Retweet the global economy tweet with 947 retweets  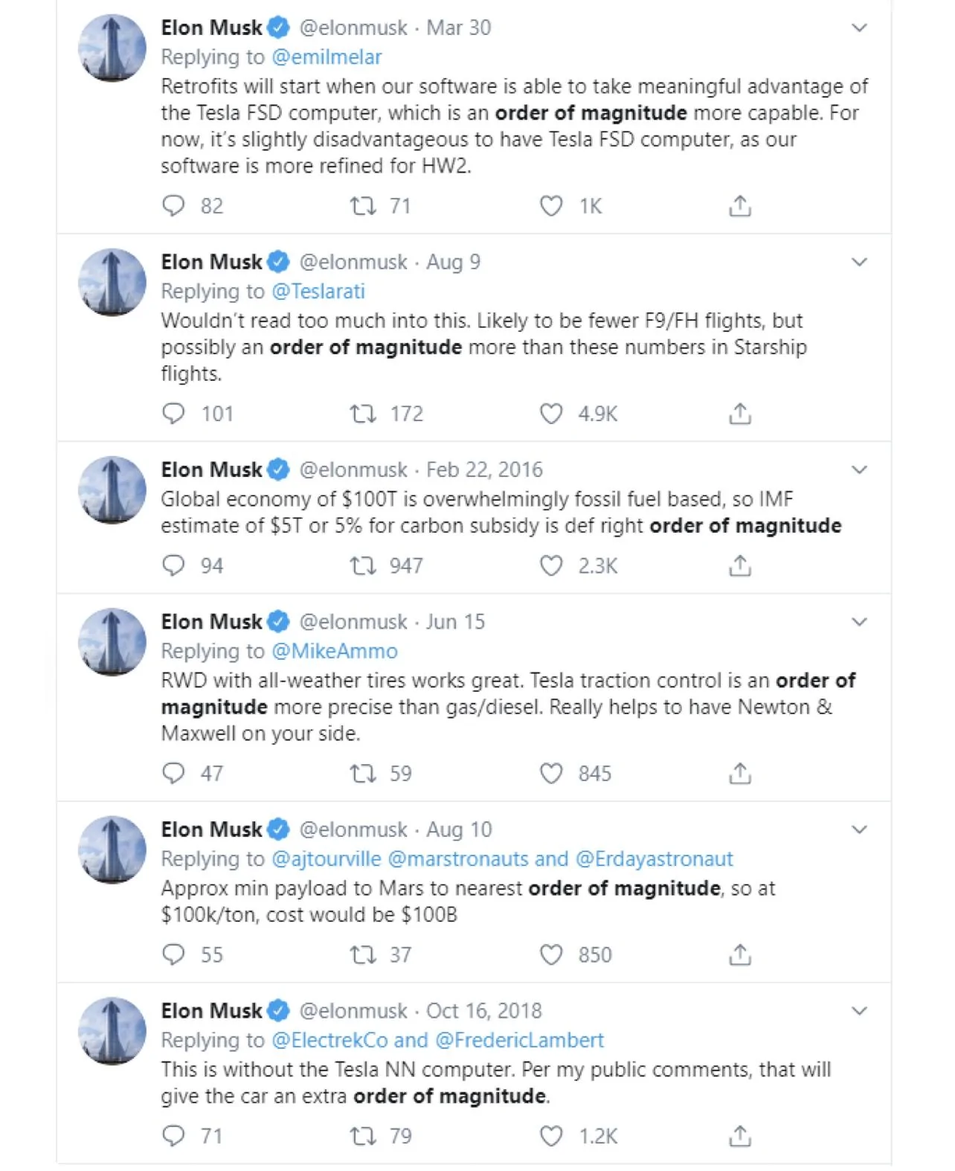pos(363,565)
